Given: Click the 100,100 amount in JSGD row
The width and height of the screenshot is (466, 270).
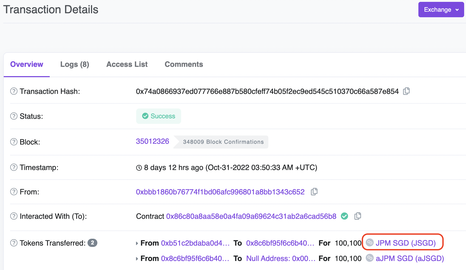Looking at the screenshot, I should [x=348, y=243].
